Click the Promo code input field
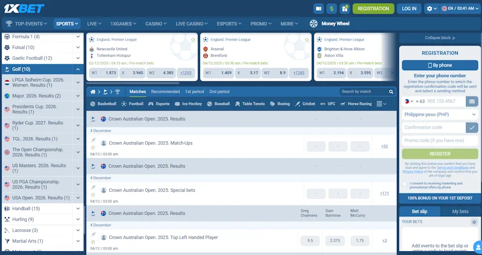Image resolution: width=482 pixels, height=255 pixels. [x=440, y=140]
